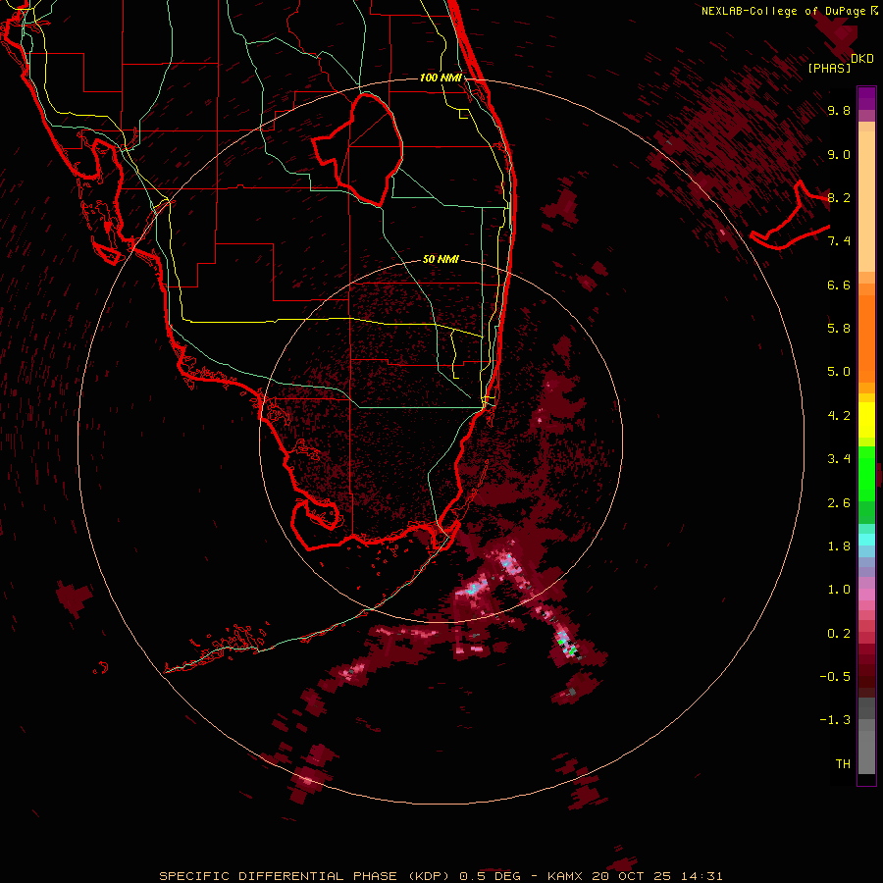Viewport: 883px width, 883px height.
Task: Click the -0.5 color scale value
Action: tap(835, 677)
